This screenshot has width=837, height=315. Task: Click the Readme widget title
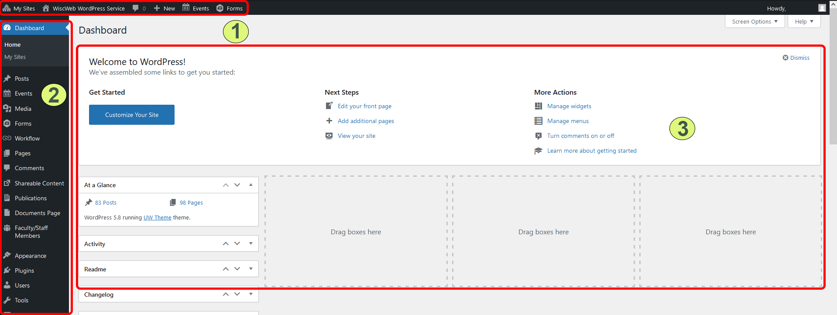pyautogui.click(x=95, y=269)
